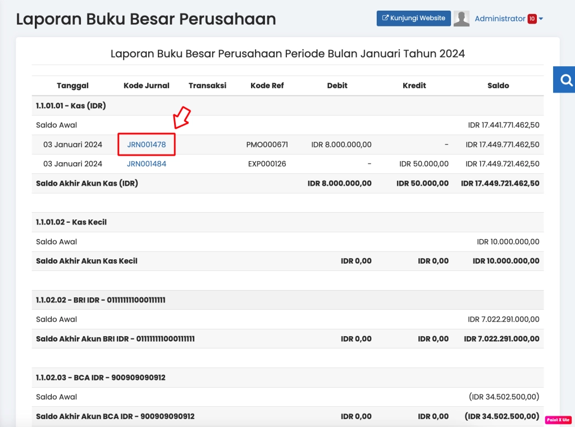Viewport: 575px width, 427px height.
Task: Open the search panel magnifier icon
Action: coord(566,80)
